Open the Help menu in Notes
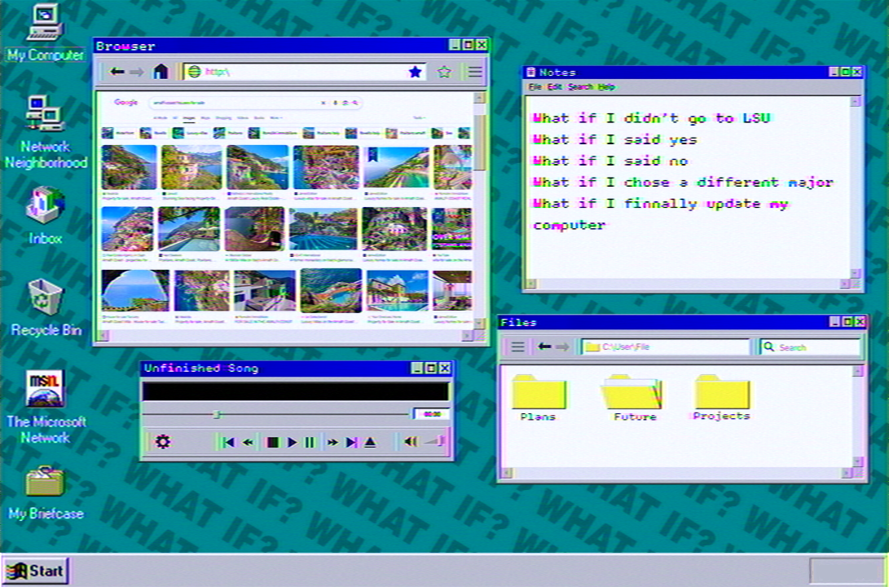 click(x=606, y=86)
